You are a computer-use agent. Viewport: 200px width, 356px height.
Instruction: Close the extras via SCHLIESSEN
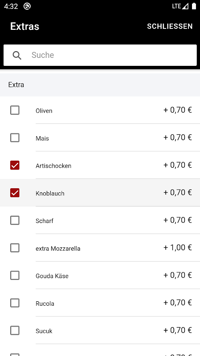coord(170,26)
